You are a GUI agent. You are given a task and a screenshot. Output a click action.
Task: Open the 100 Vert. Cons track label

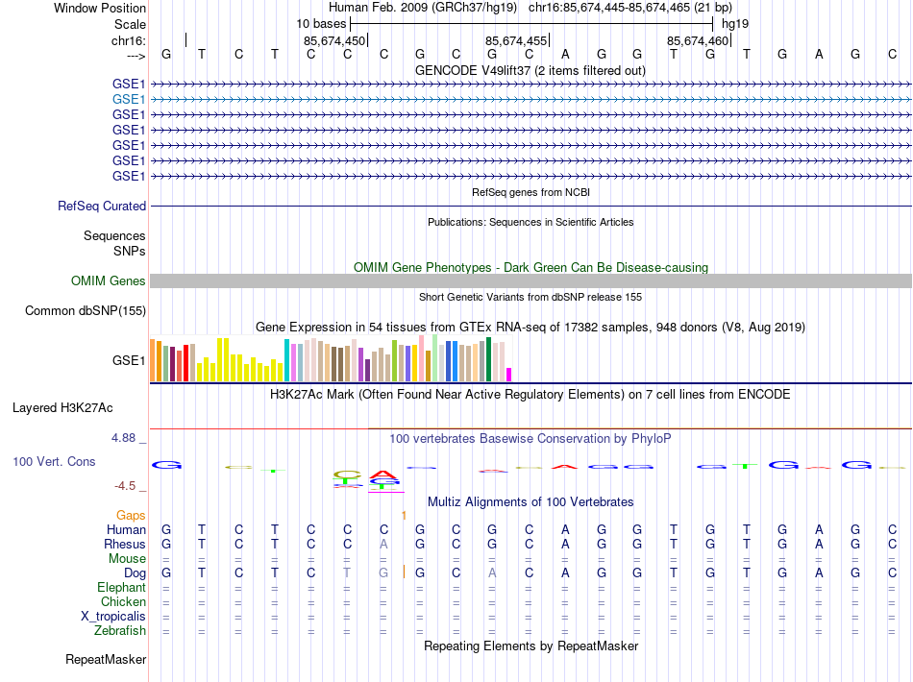coord(54,461)
